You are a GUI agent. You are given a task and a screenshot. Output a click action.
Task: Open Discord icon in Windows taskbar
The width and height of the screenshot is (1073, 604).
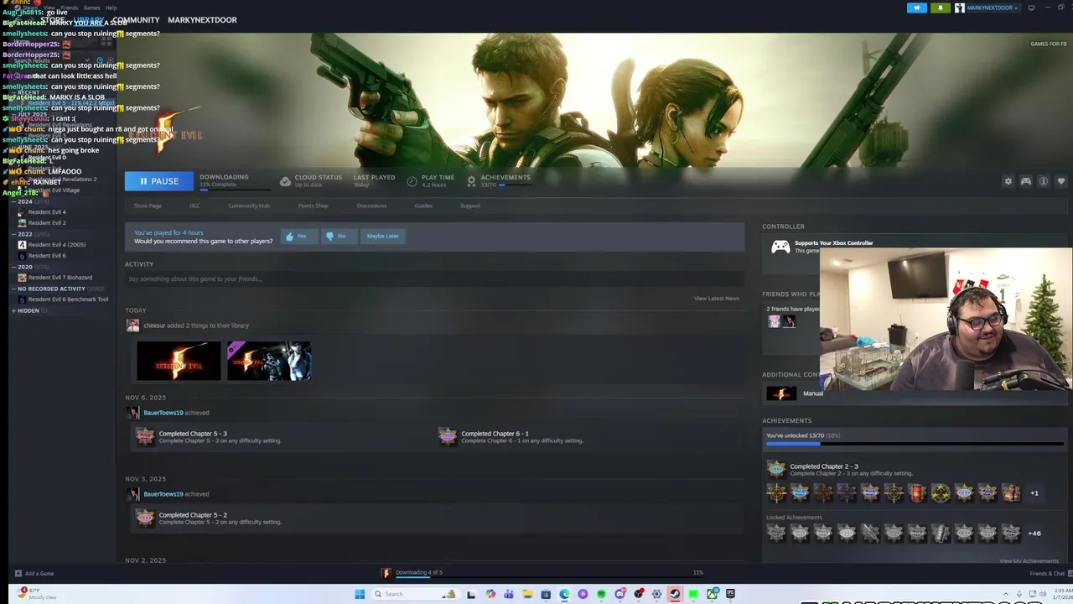coord(619,594)
